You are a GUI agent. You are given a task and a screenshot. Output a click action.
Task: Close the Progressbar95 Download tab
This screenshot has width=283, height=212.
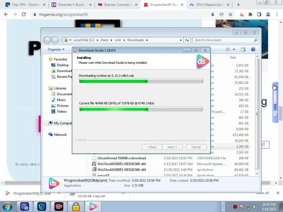click(x=182, y=5)
